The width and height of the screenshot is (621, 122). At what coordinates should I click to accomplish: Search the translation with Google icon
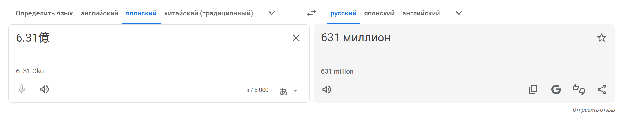pos(556,89)
